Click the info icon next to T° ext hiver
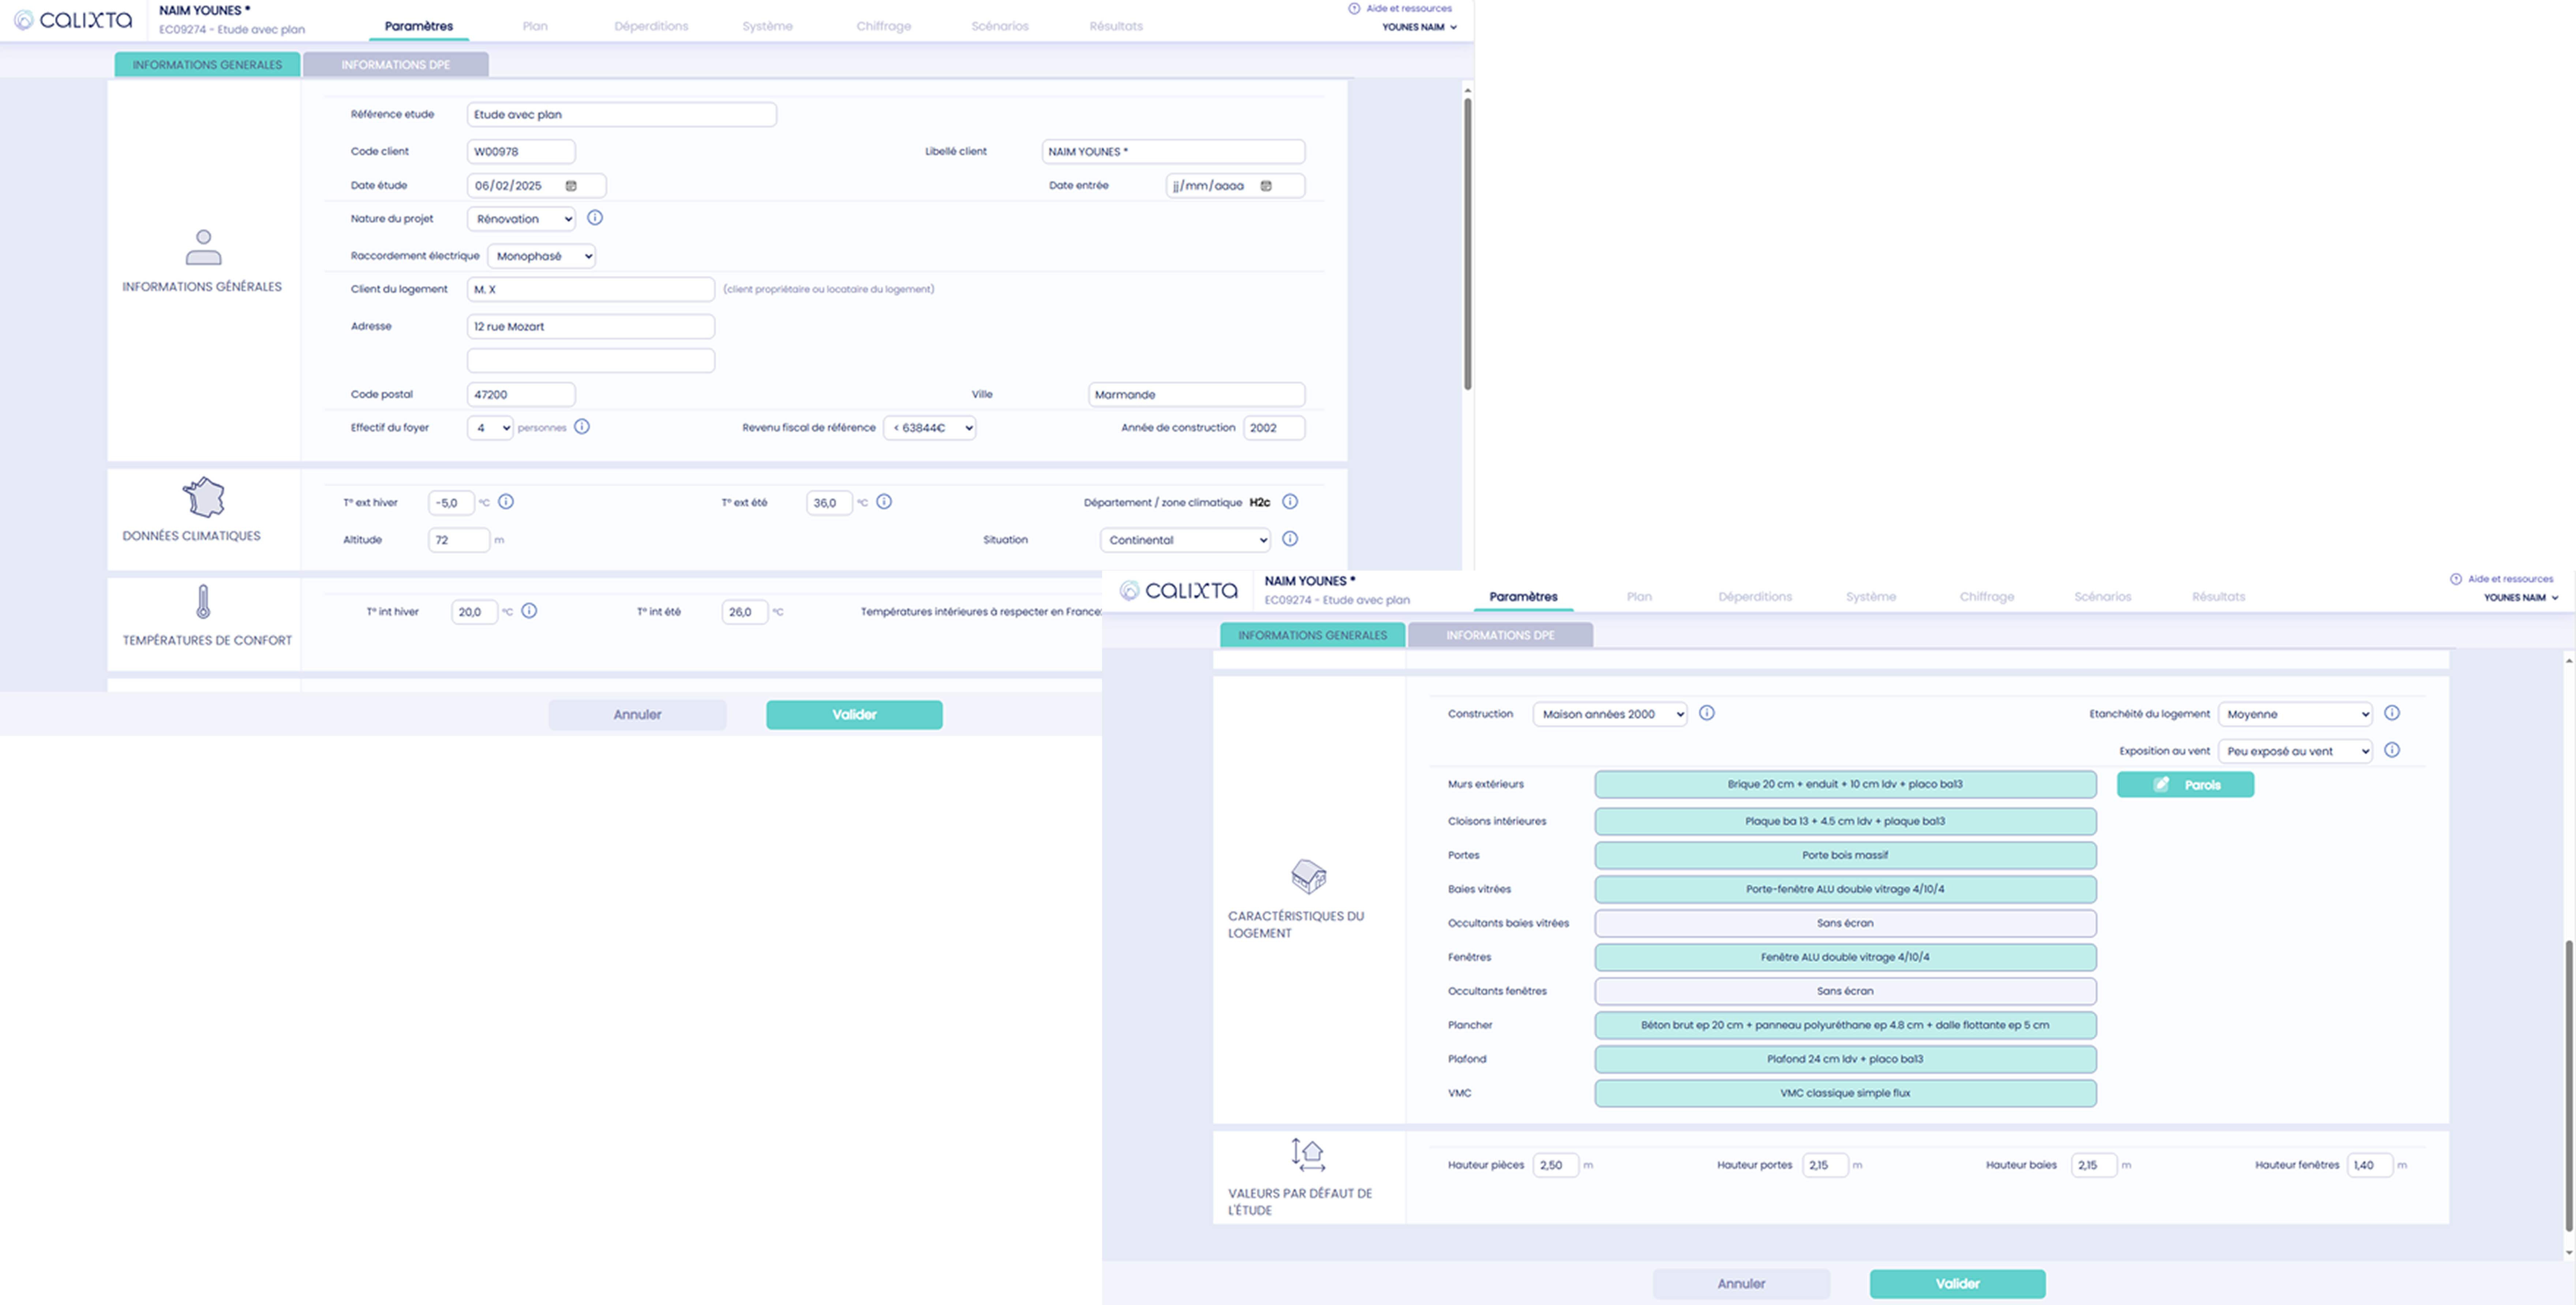This screenshot has height=1305, width=2576. (x=506, y=501)
